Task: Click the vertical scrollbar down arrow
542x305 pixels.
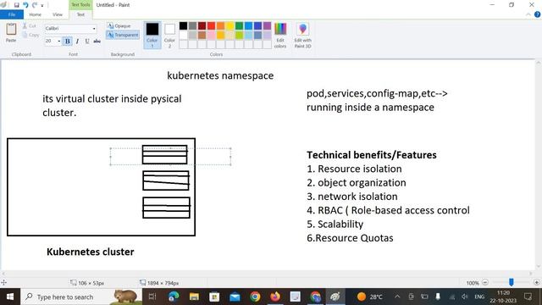Action: pyautogui.click(x=539, y=267)
